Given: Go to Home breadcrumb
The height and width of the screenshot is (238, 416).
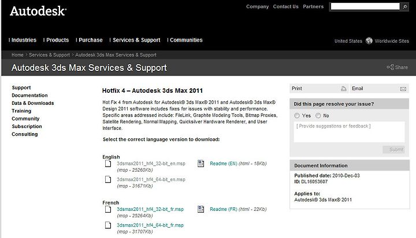Looking at the screenshot, I should point(17,55).
